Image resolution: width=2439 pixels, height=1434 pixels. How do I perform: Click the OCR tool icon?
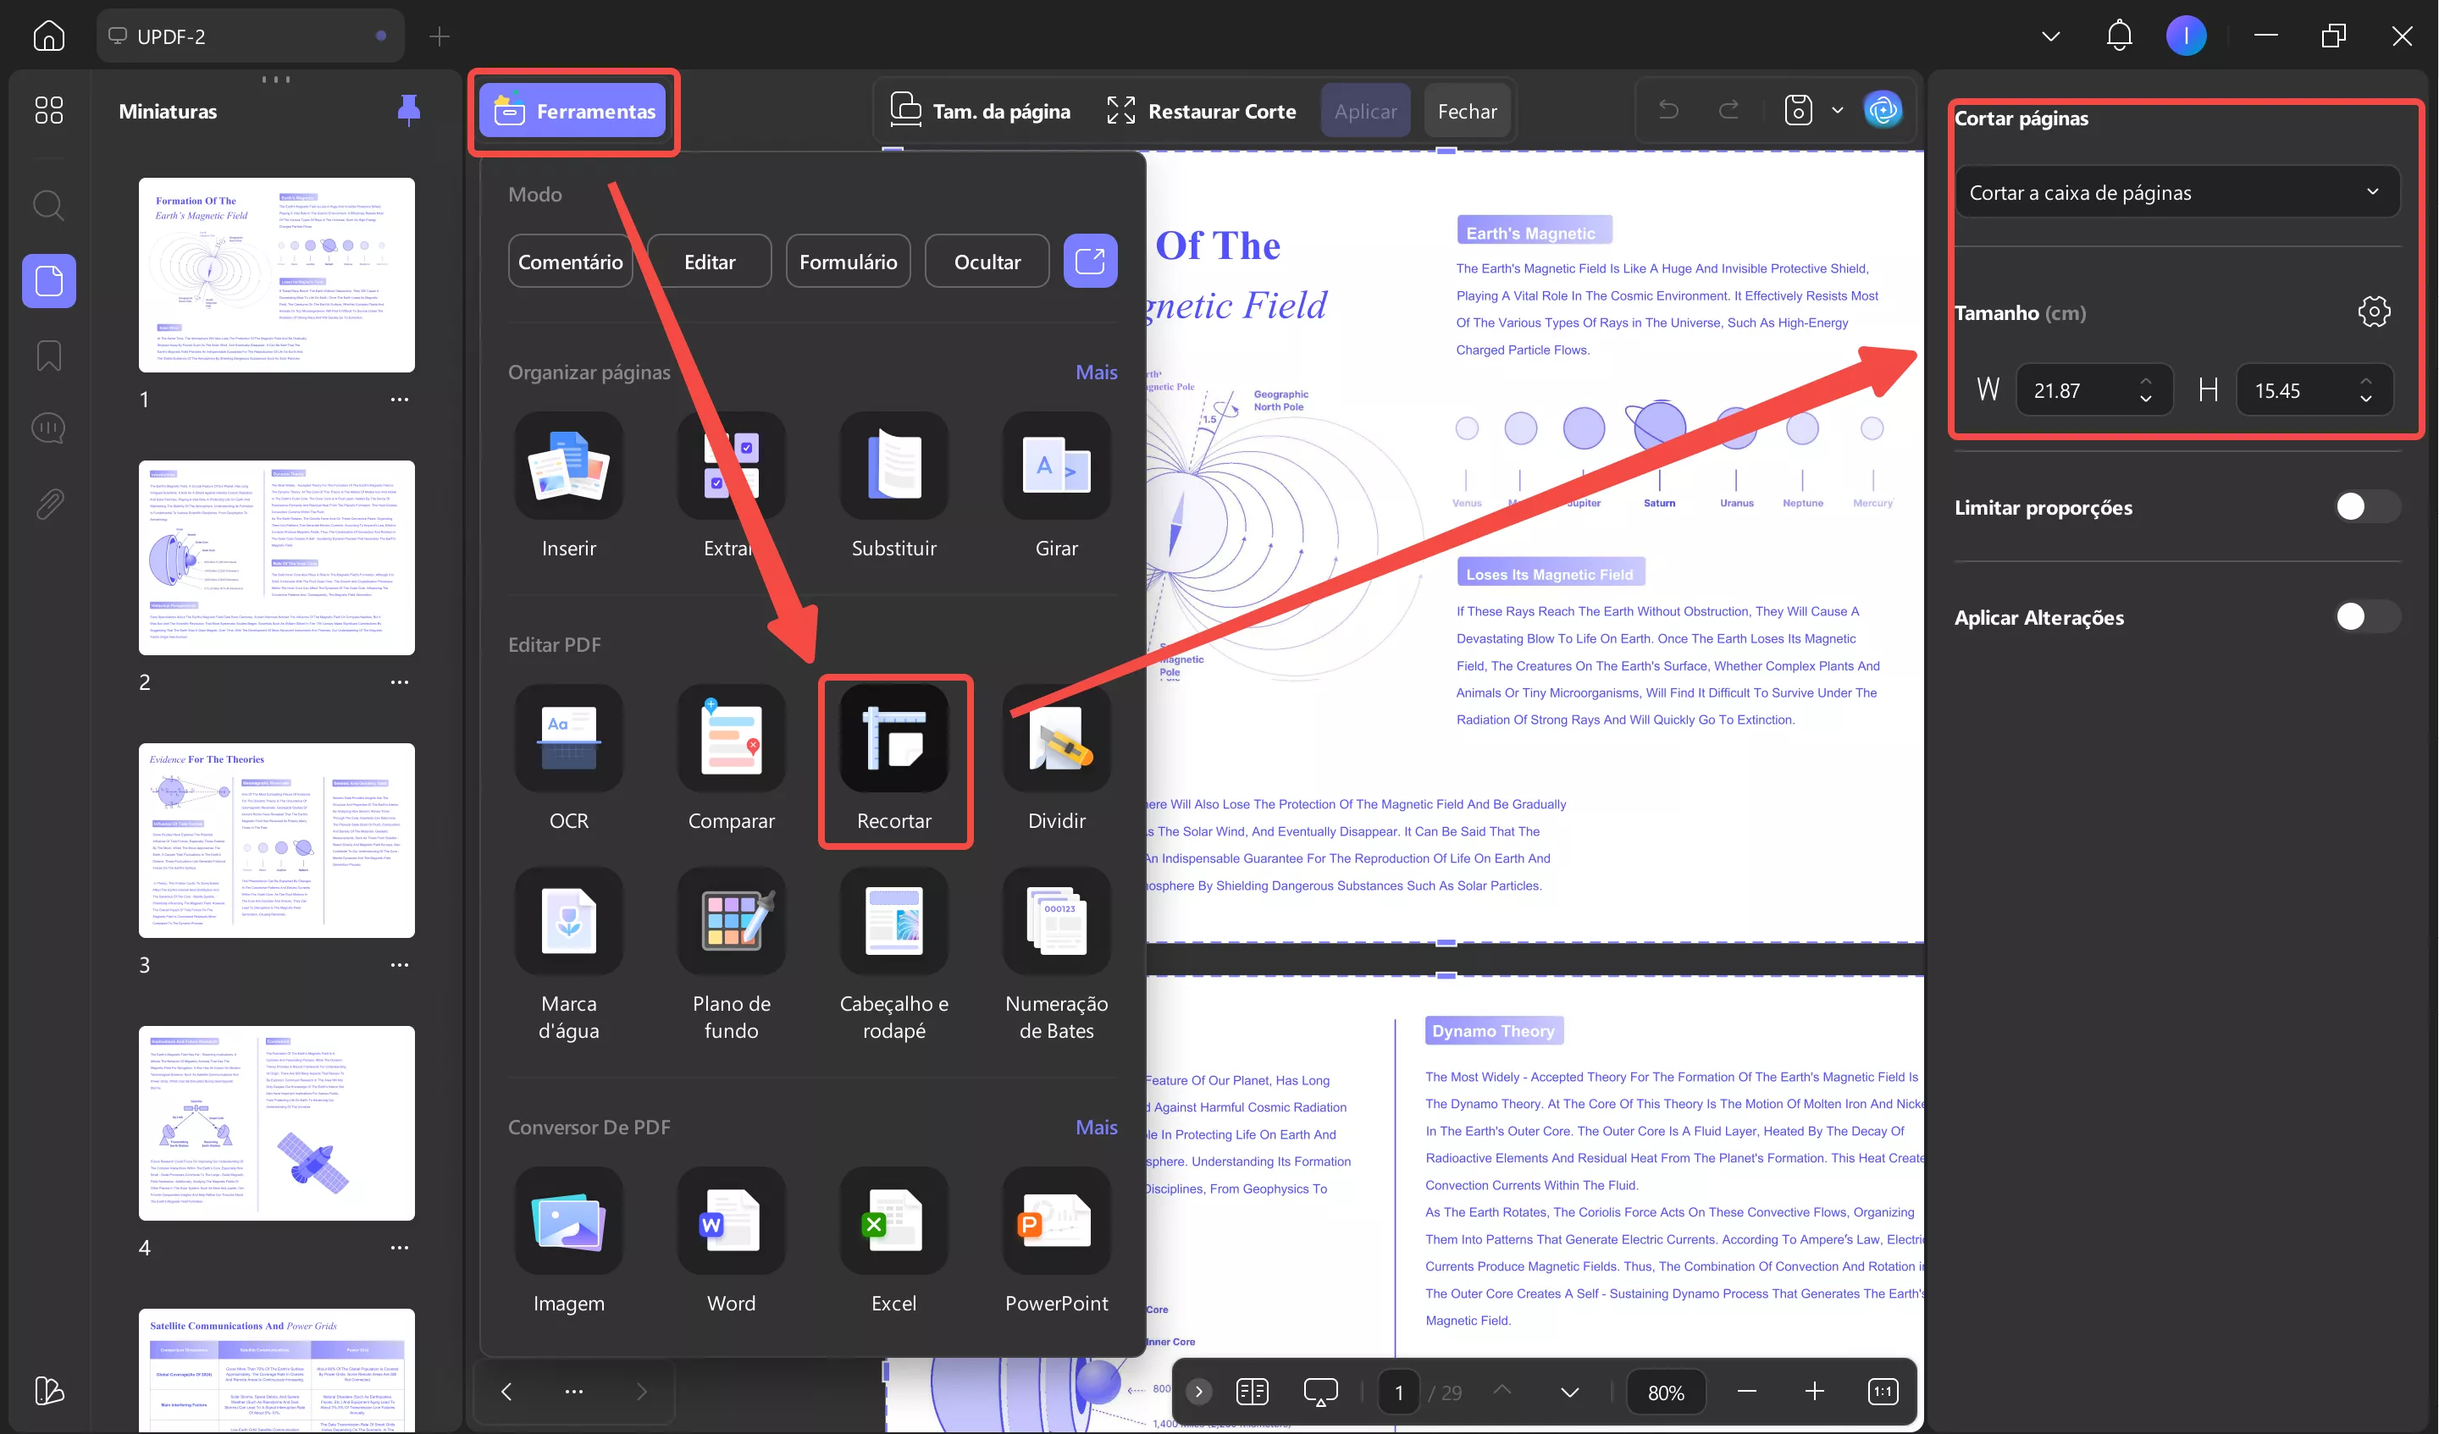pos(568,740)
